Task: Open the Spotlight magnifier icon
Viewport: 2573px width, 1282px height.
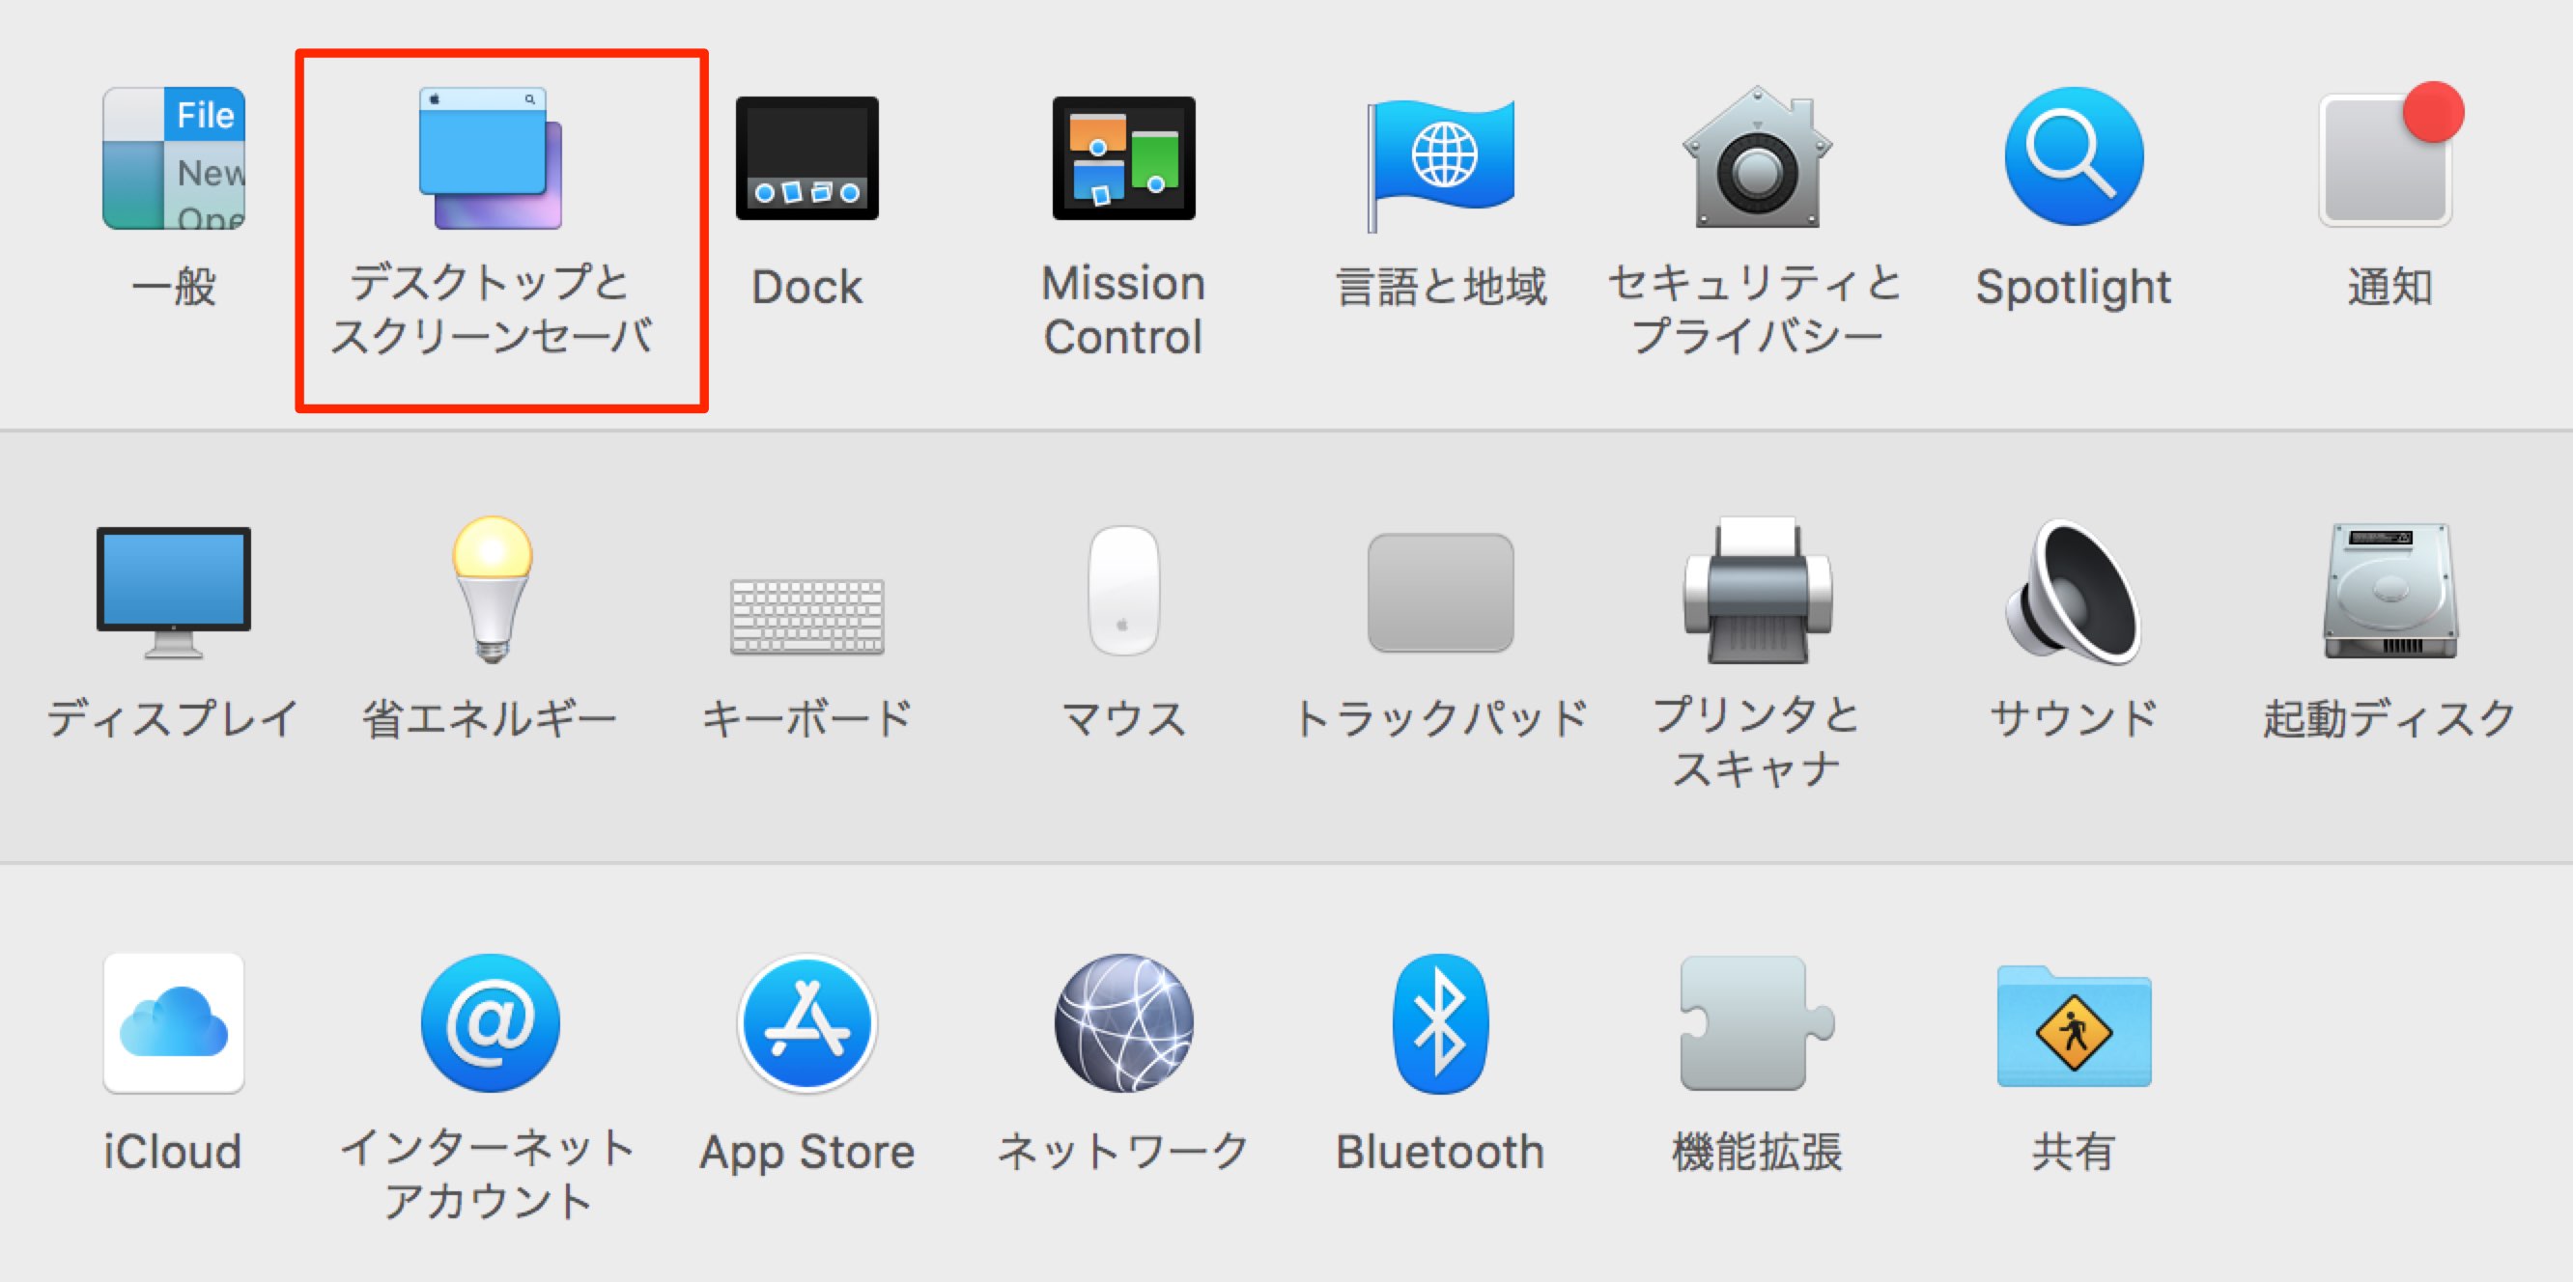Action: (2074, 156)
